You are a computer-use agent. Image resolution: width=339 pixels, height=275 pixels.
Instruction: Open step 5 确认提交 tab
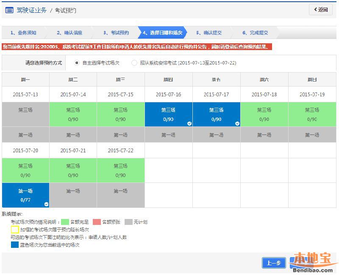click(x=209, y=33)
